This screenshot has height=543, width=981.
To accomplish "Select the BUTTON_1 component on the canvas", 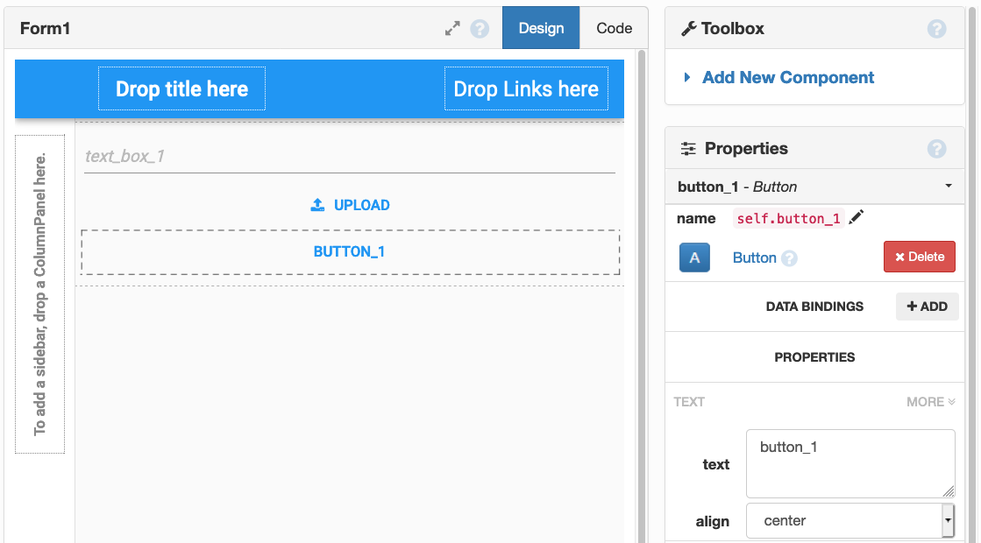I will click(350, 251).
